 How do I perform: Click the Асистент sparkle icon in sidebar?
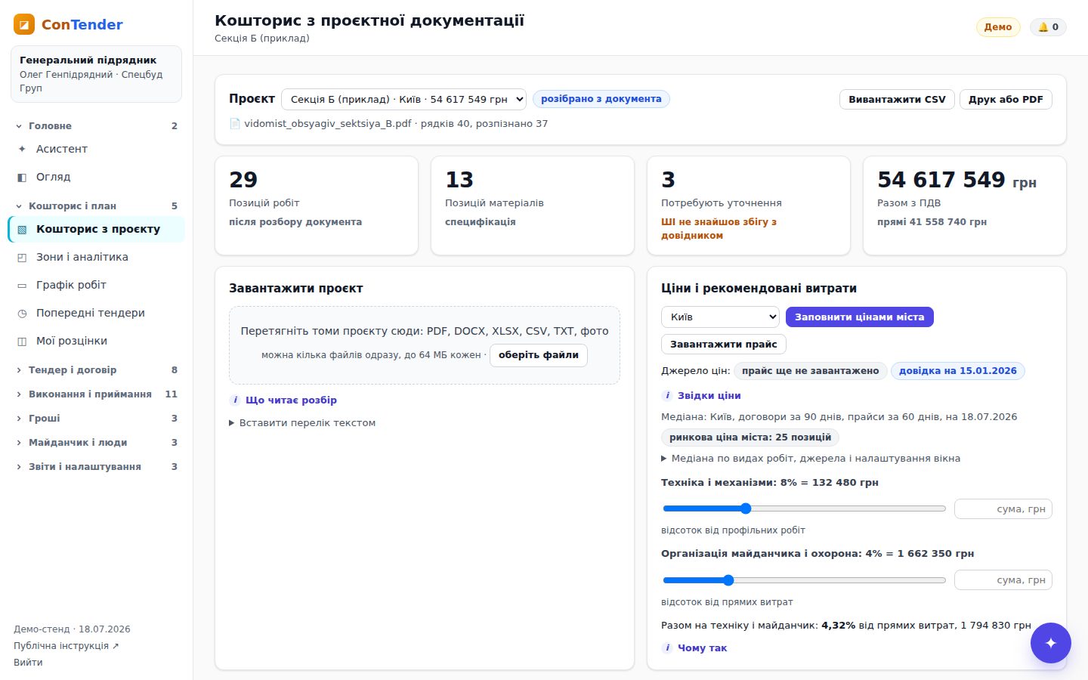22,149
